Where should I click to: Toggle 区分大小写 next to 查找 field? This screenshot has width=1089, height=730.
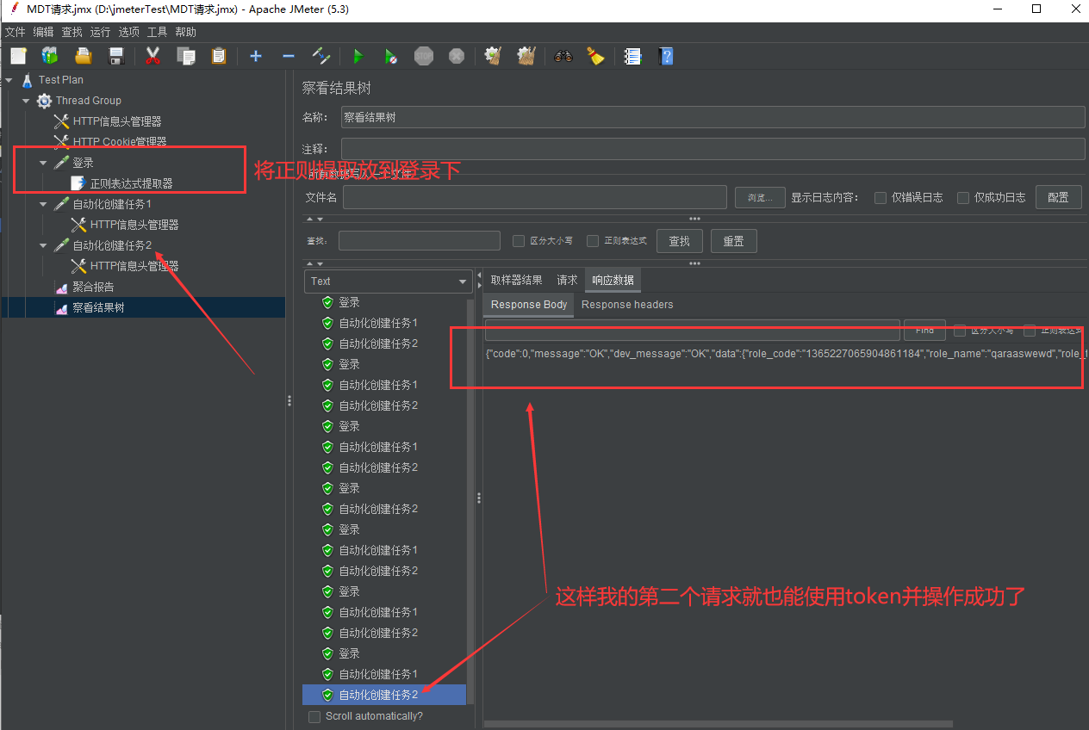tap(519, 241)
